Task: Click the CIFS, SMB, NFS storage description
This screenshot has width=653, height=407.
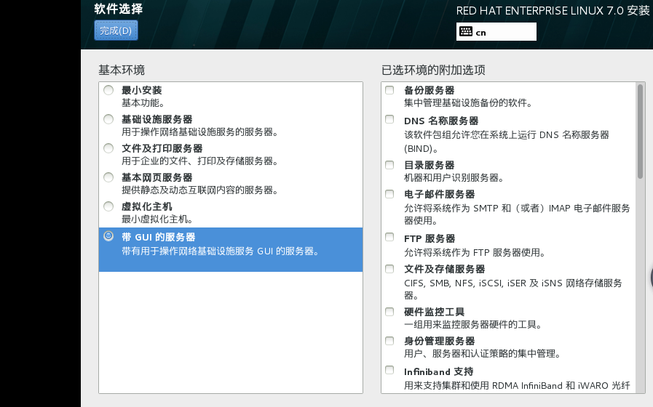Action: pyautogui.click(x=513, y=289)
